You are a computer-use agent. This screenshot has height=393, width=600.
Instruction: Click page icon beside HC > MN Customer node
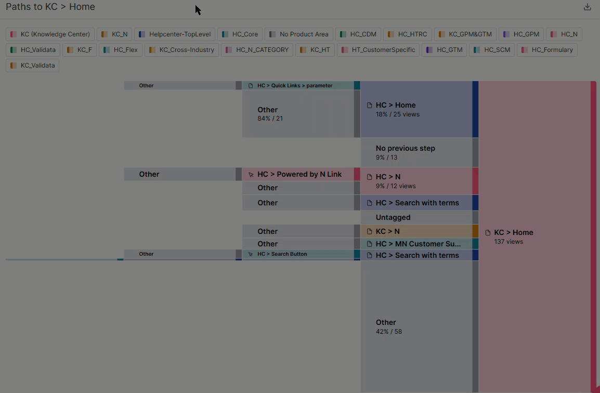(x=370, y=244)
